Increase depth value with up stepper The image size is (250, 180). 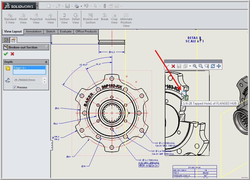(45, 79)
